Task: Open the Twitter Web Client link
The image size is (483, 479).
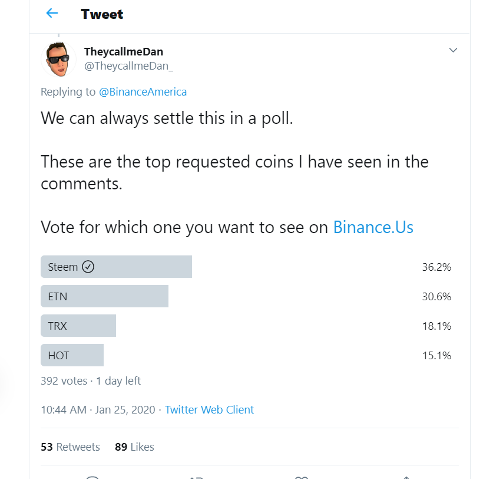Action: tap(210, 410)
